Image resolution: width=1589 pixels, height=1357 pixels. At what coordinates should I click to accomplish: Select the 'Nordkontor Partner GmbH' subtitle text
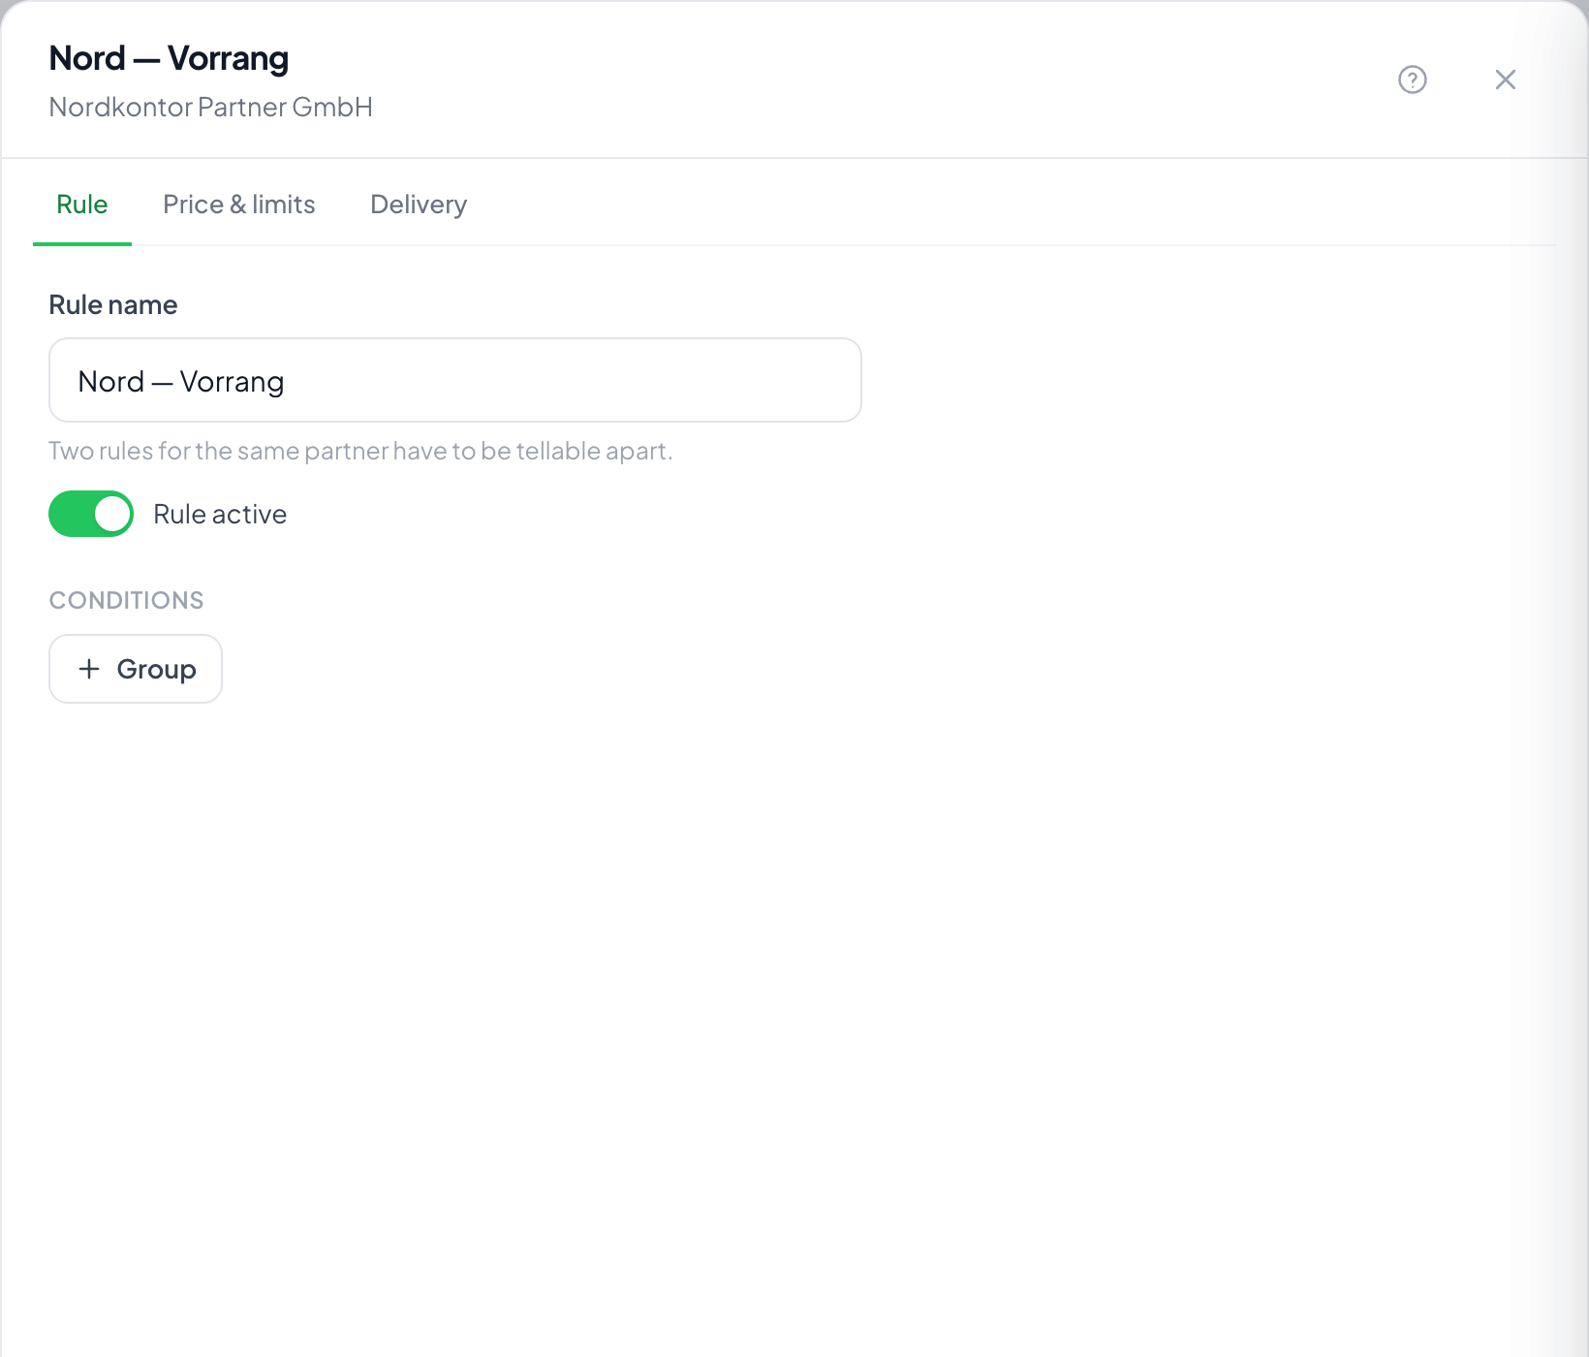click(x=211, y=107)
